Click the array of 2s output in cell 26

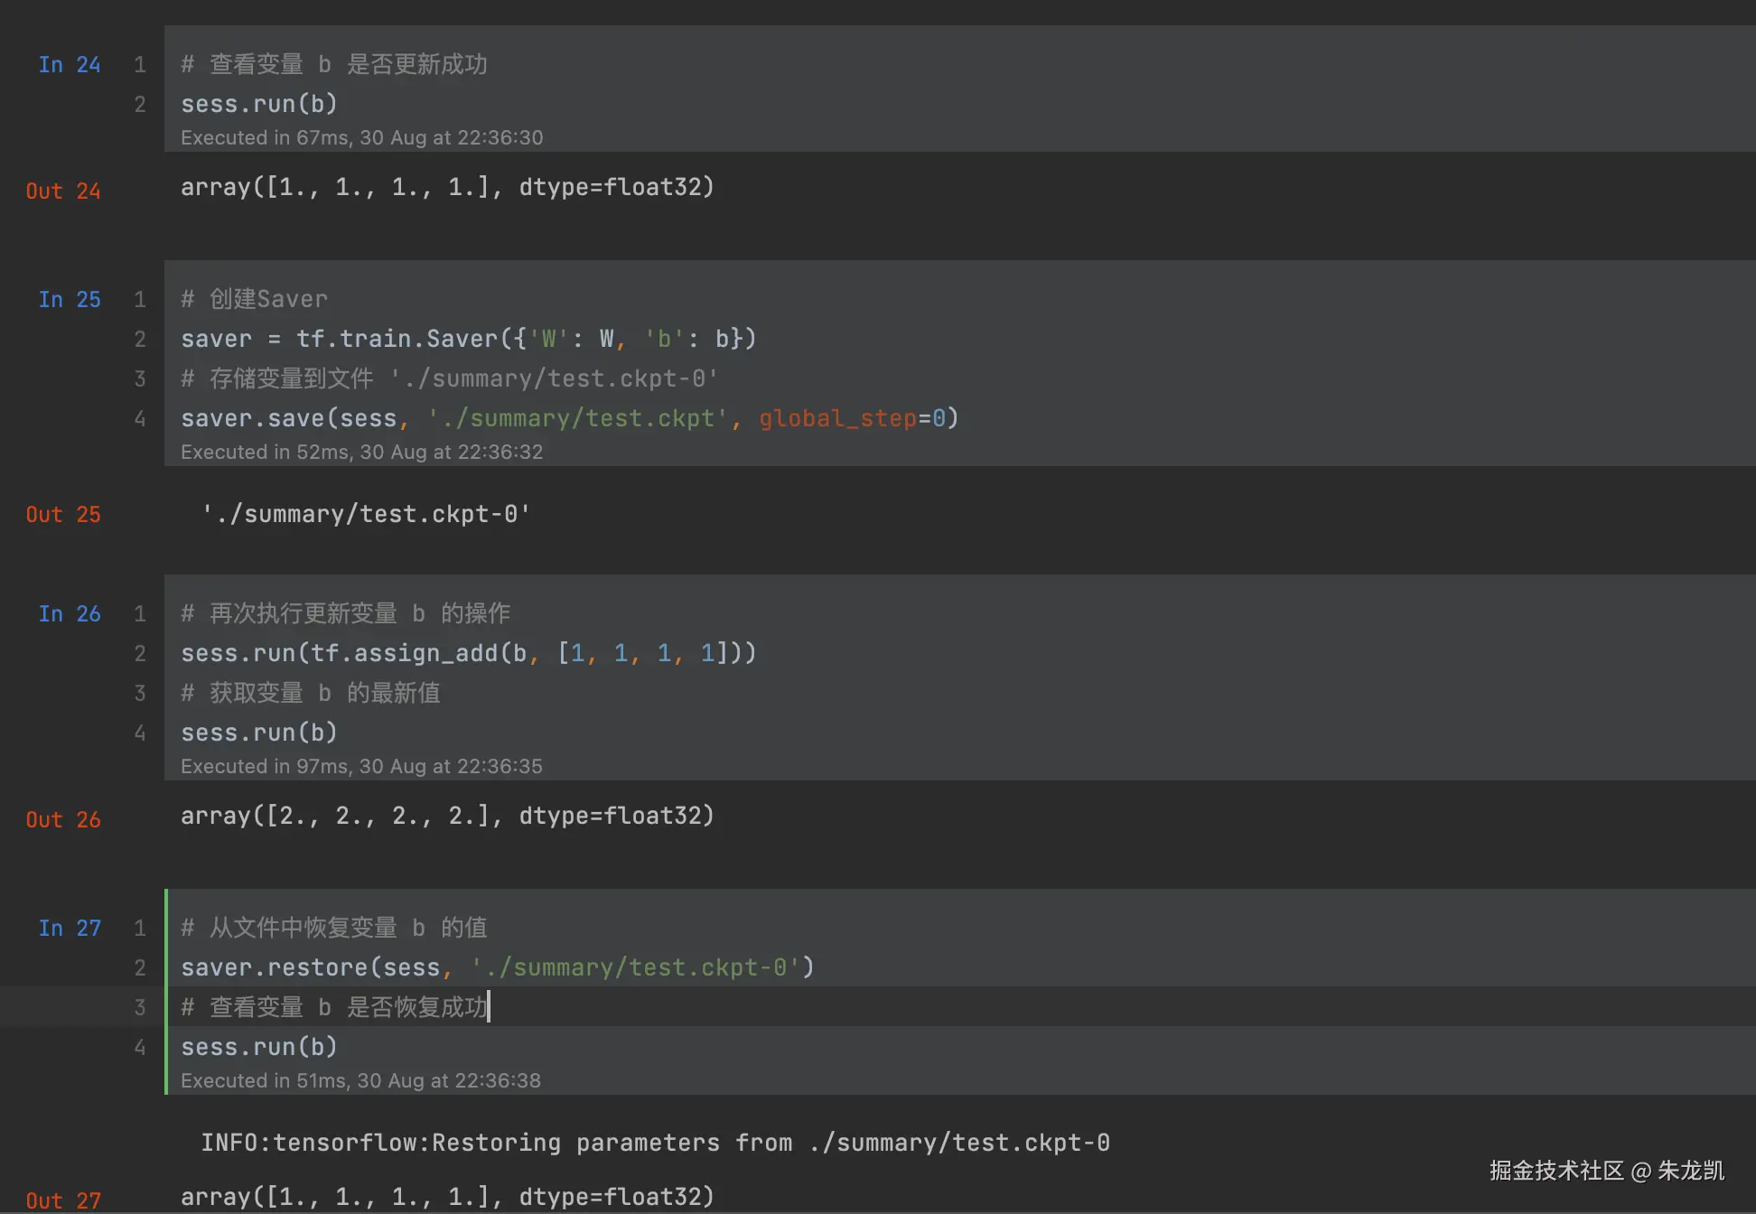(447, 817)
